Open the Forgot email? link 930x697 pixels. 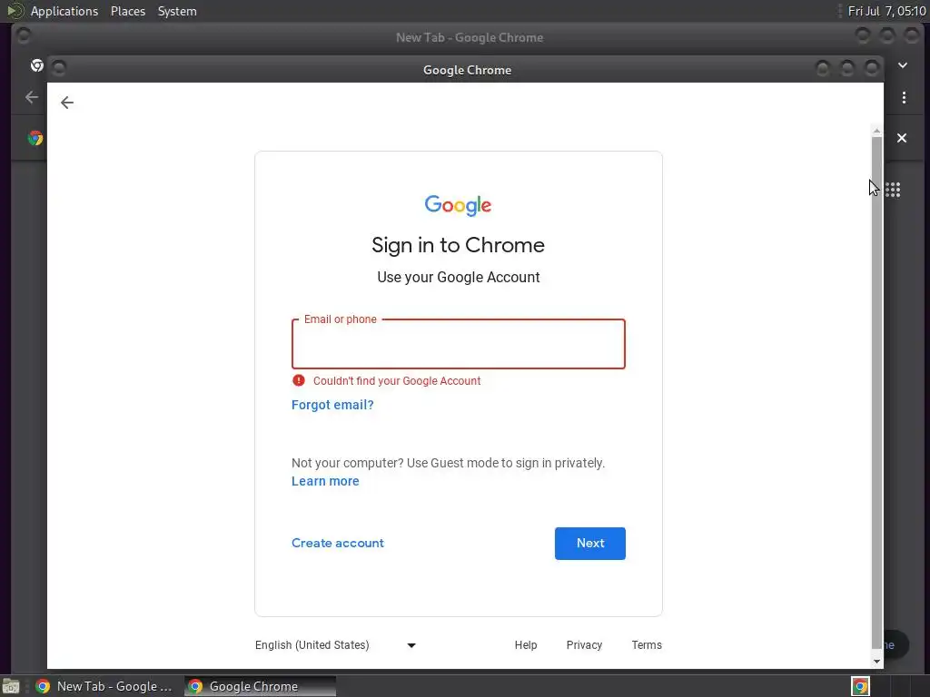[x=332, y=405]
